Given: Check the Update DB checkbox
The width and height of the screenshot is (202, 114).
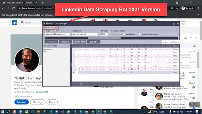Looking at the screenshot, I should tap(112, 35).
